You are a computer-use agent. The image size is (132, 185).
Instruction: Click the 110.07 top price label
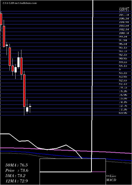tap(124, 9)
